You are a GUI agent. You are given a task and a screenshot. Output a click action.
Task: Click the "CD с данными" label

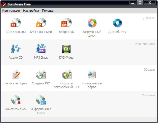tap(16, 32)
